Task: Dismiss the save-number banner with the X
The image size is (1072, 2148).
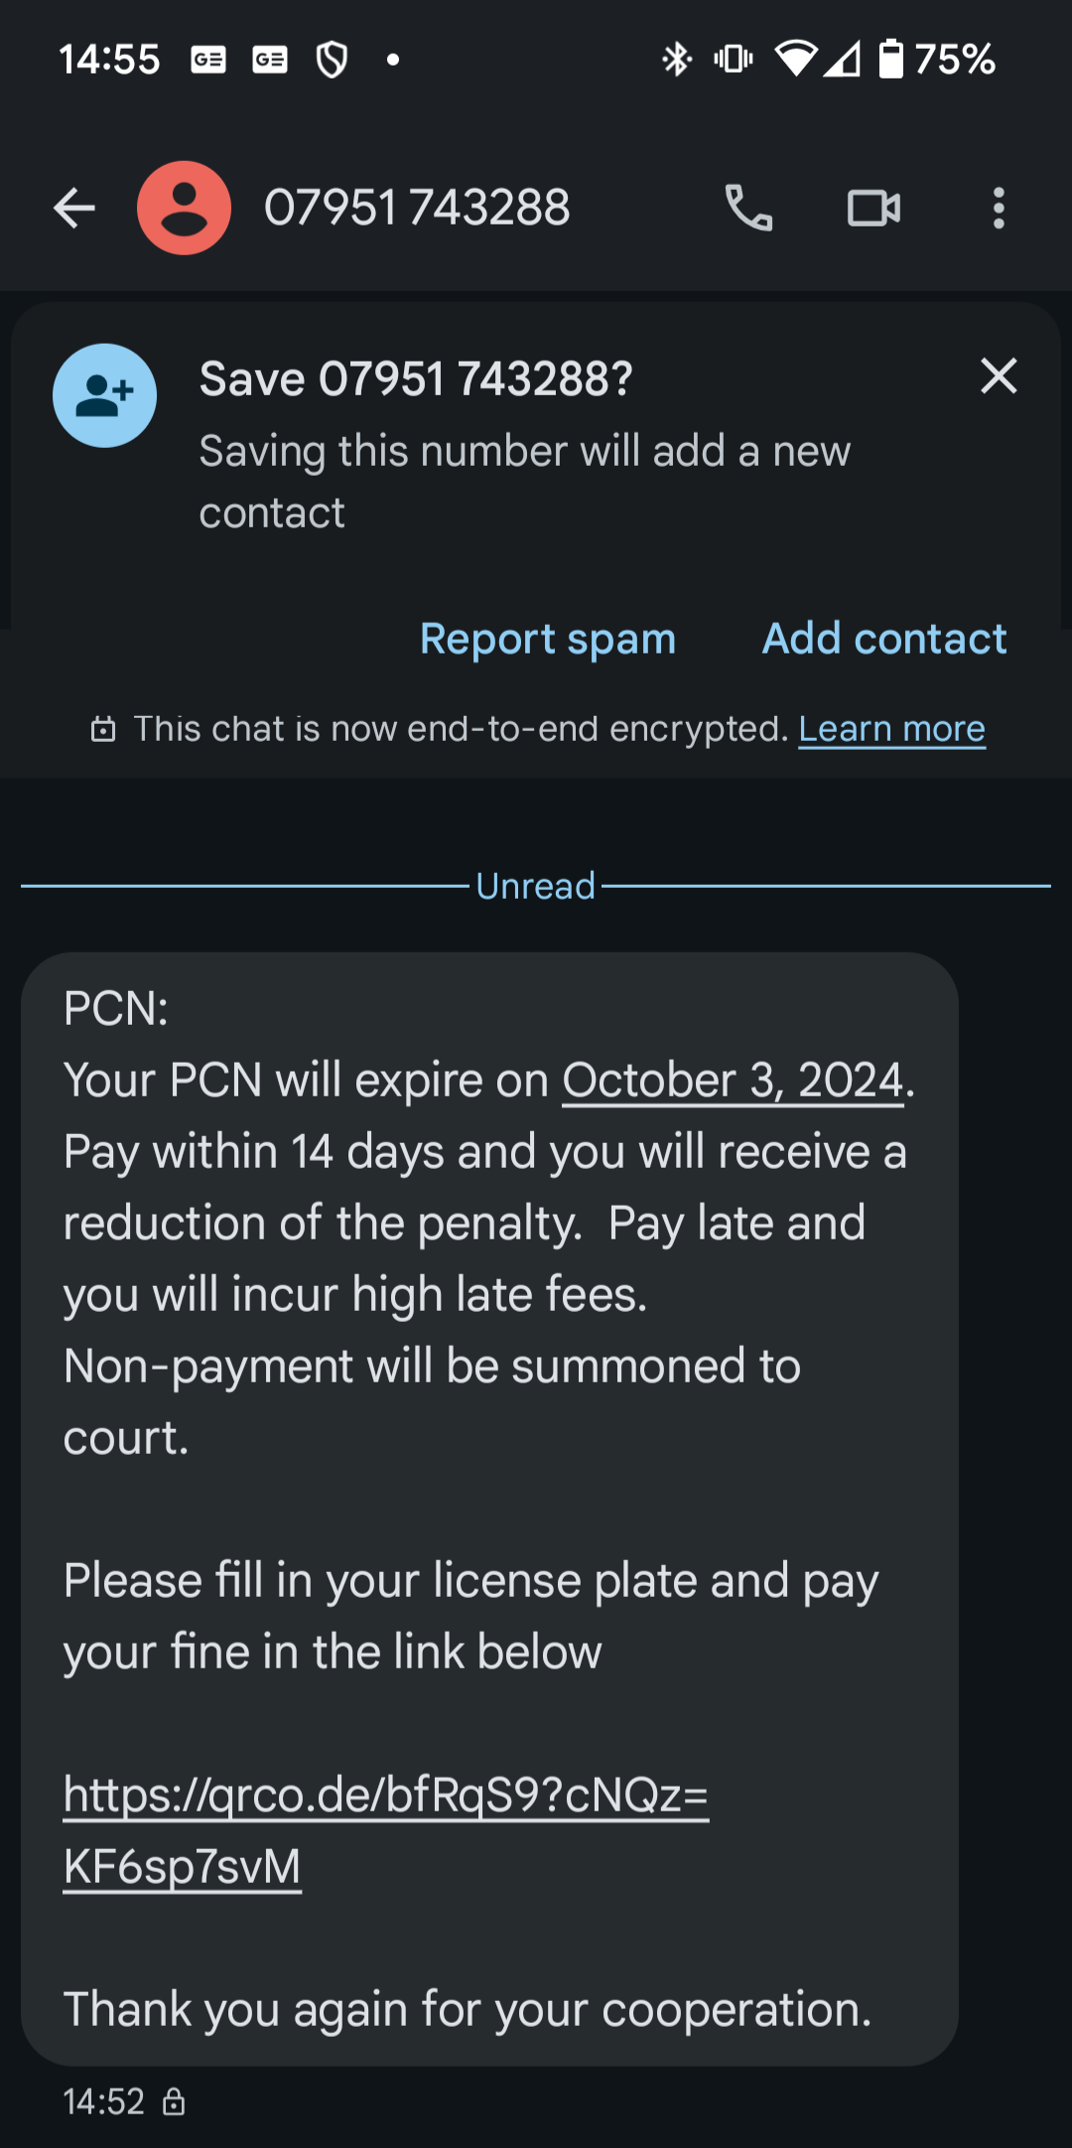Action: 999,376
